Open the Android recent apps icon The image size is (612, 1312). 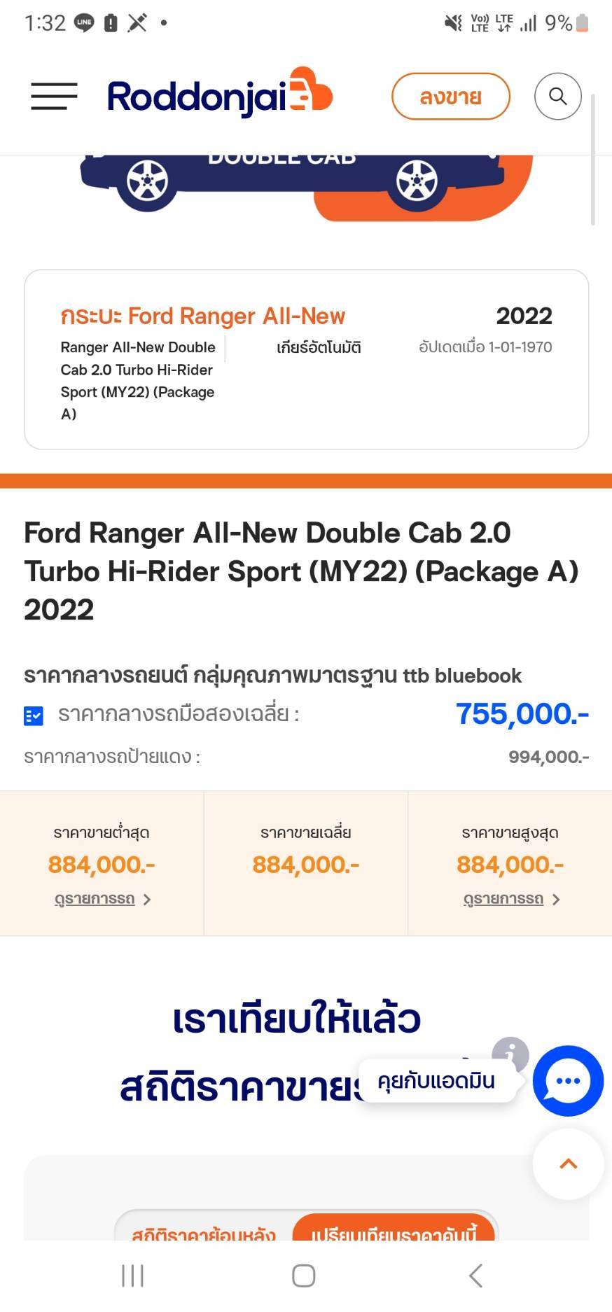132,1275
